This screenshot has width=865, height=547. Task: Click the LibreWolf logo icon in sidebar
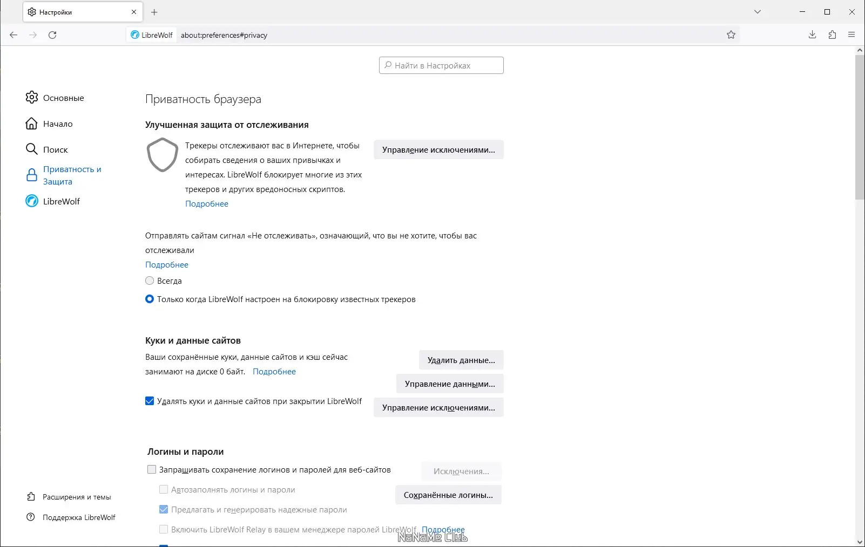tap(32, 201)
